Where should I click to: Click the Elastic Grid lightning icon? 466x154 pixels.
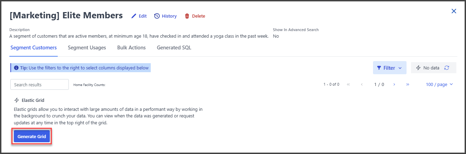pos(17,100)
